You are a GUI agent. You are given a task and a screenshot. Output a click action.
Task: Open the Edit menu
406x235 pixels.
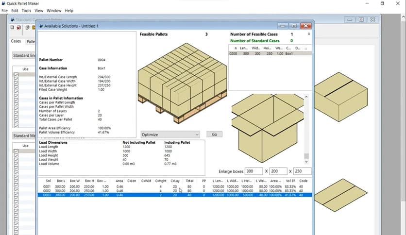coord(15,11)
